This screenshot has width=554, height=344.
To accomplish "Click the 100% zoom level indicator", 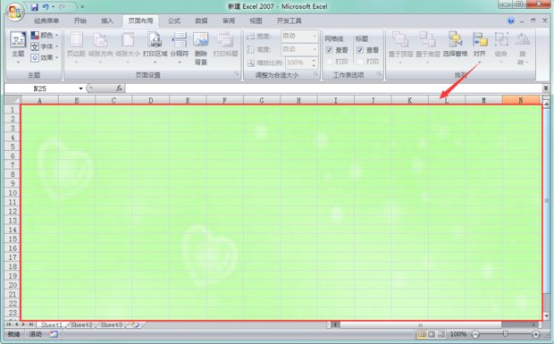I will click(458, 334).
